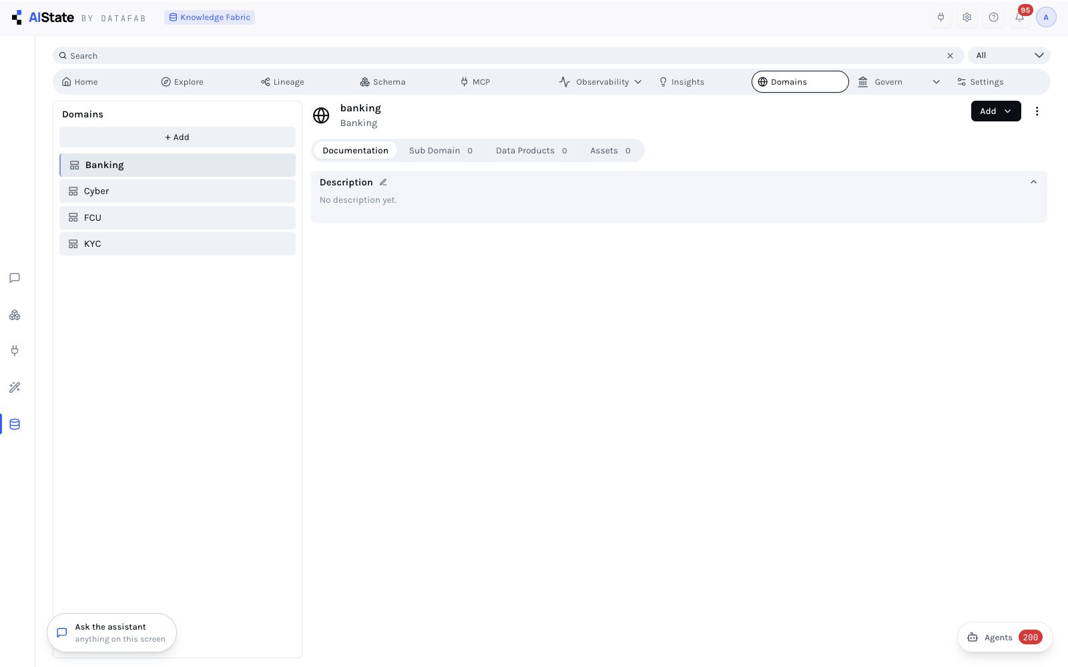The width and height of the screenshot is (1068, 667).
Task: Open the gear settings icon in header
Action: tap(967, 17)
